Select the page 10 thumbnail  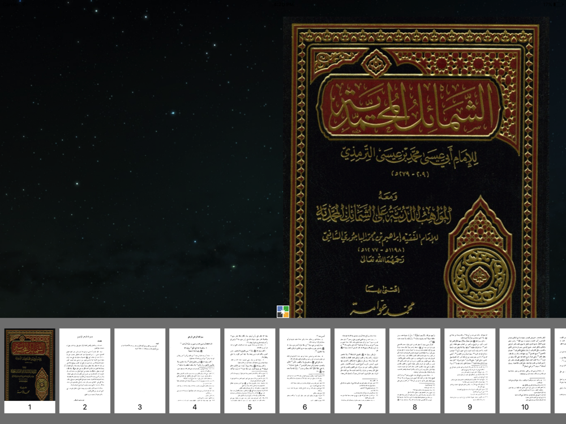(525, 371)
